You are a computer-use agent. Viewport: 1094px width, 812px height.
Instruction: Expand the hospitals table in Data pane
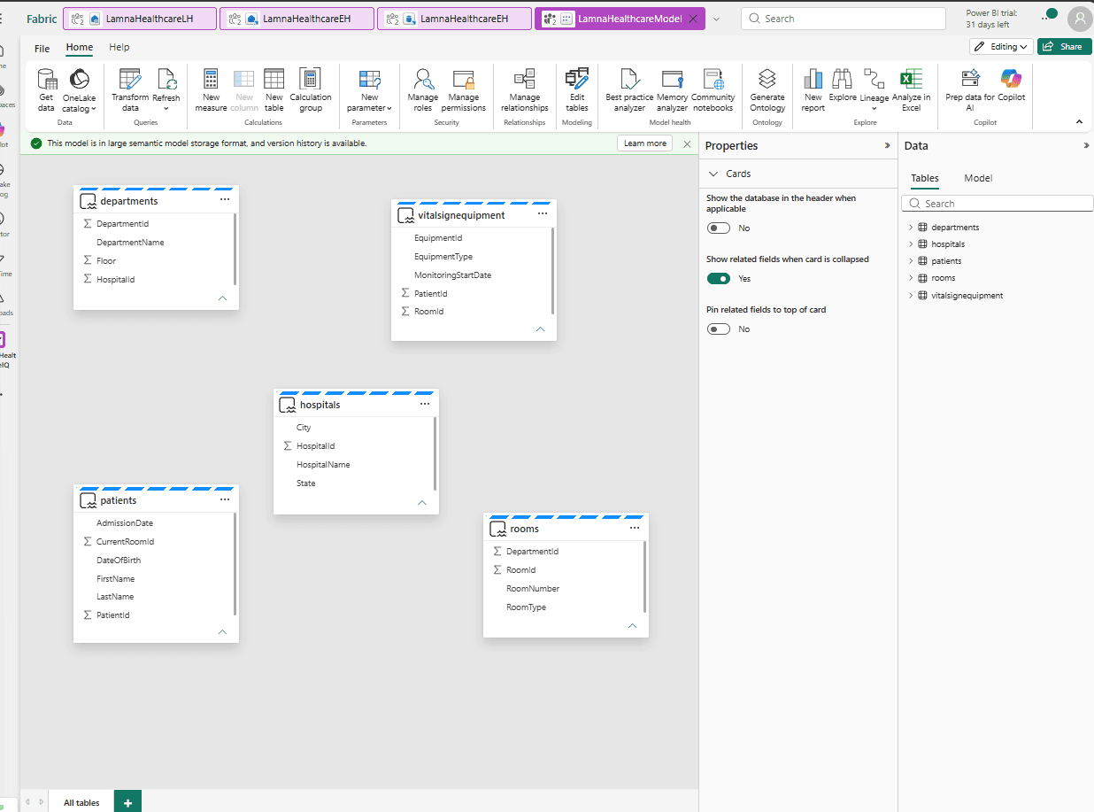click(910, 244)
